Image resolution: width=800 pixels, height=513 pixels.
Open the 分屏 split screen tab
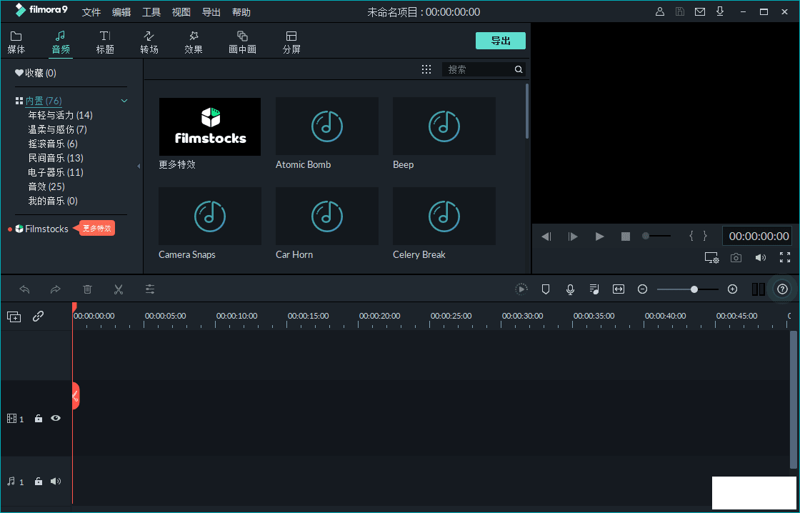click(x=291, y=42)
